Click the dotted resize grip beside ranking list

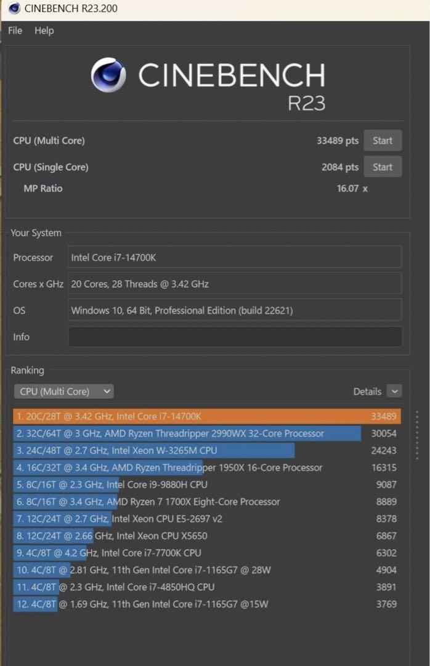tap(417, 435)
